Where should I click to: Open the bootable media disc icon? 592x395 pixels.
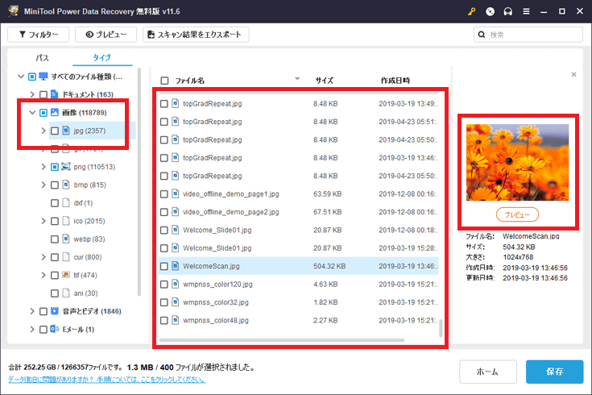click(x=491, y=11)
